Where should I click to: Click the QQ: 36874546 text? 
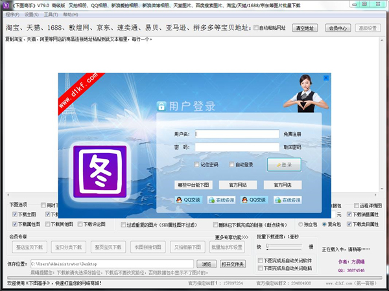pos(351,270)
